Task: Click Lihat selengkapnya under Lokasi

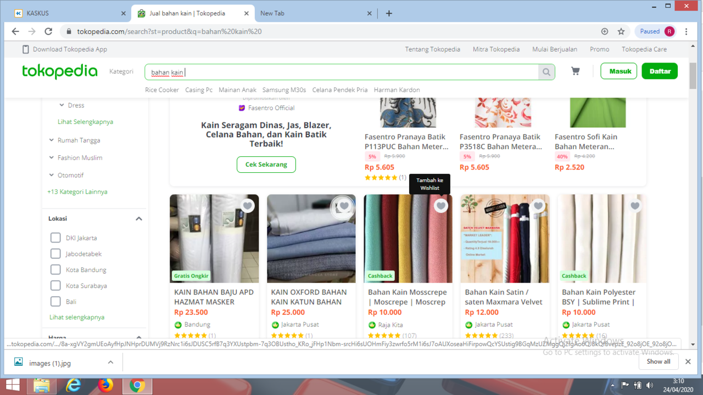Action: tap(77, 317)
